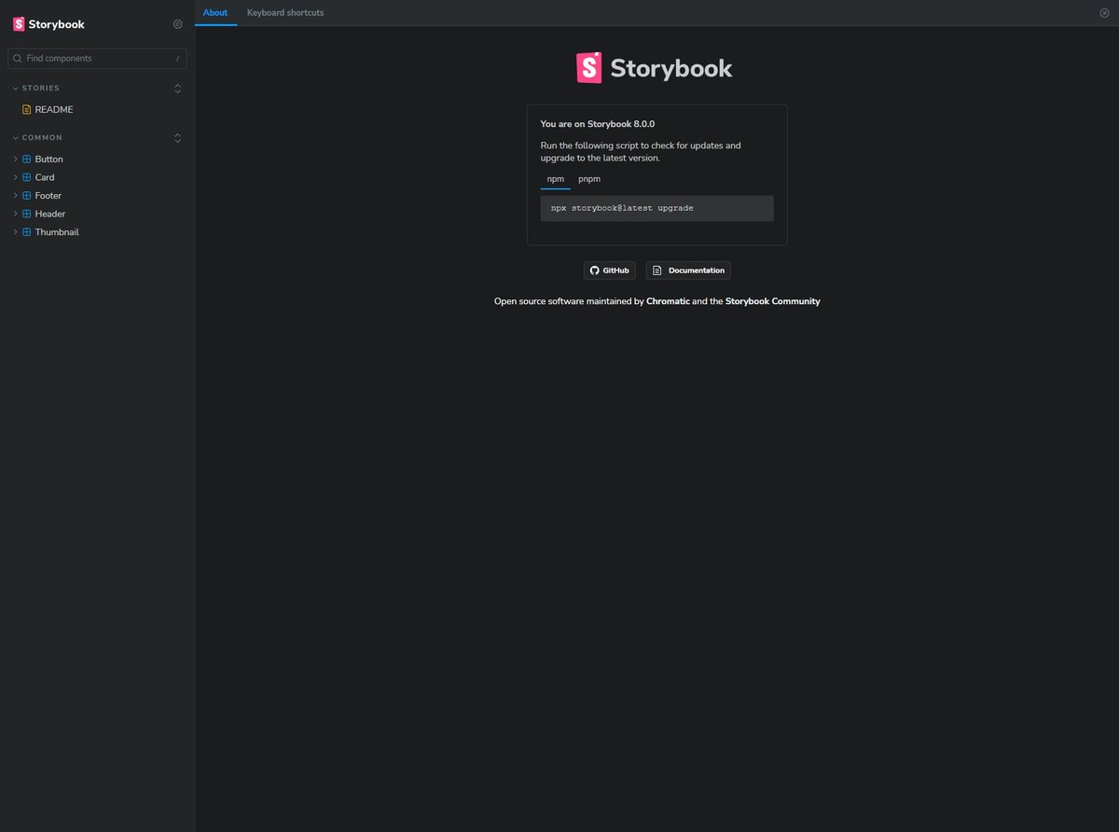Click the README document icon

[x=26, y=109]
